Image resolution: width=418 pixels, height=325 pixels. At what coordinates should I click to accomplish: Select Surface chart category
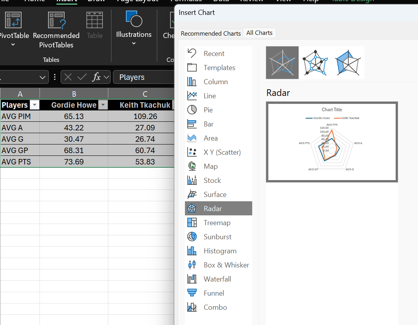coord(218,194)
